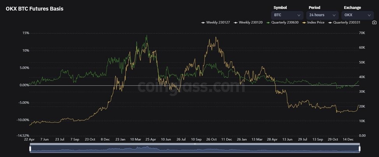Screen dimensions: 379x157
Task: Click the 60K right axis label
Action: 362,48
